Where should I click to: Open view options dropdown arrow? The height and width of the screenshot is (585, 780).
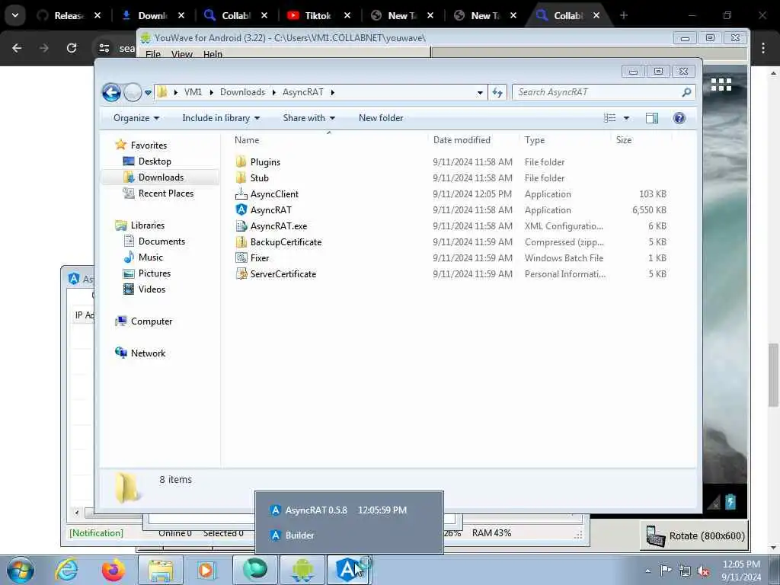pyautogui.click(x=626, y=118)
